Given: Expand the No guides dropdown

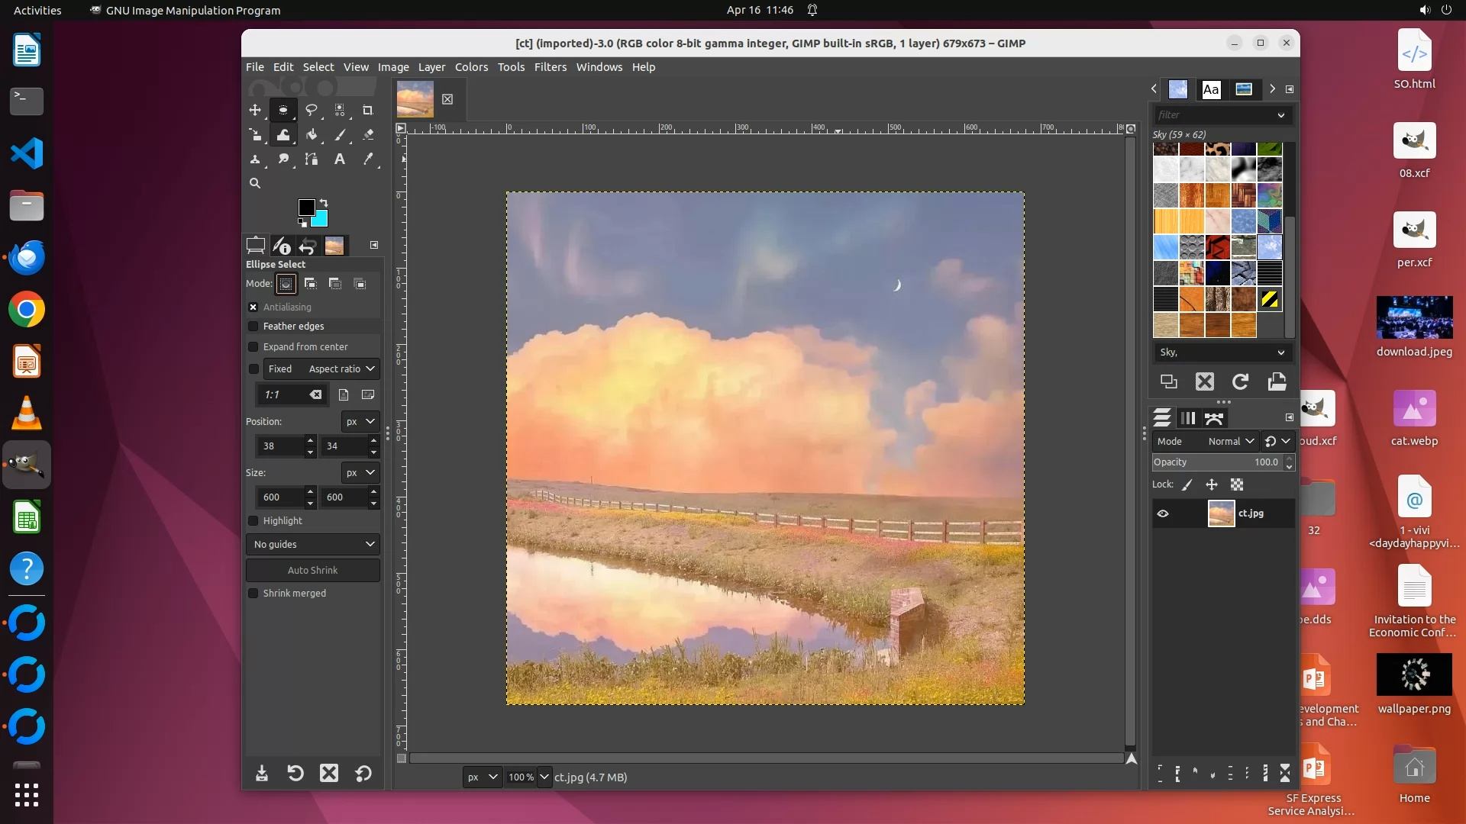Looking at the screenshot, I should pos(313,545).
